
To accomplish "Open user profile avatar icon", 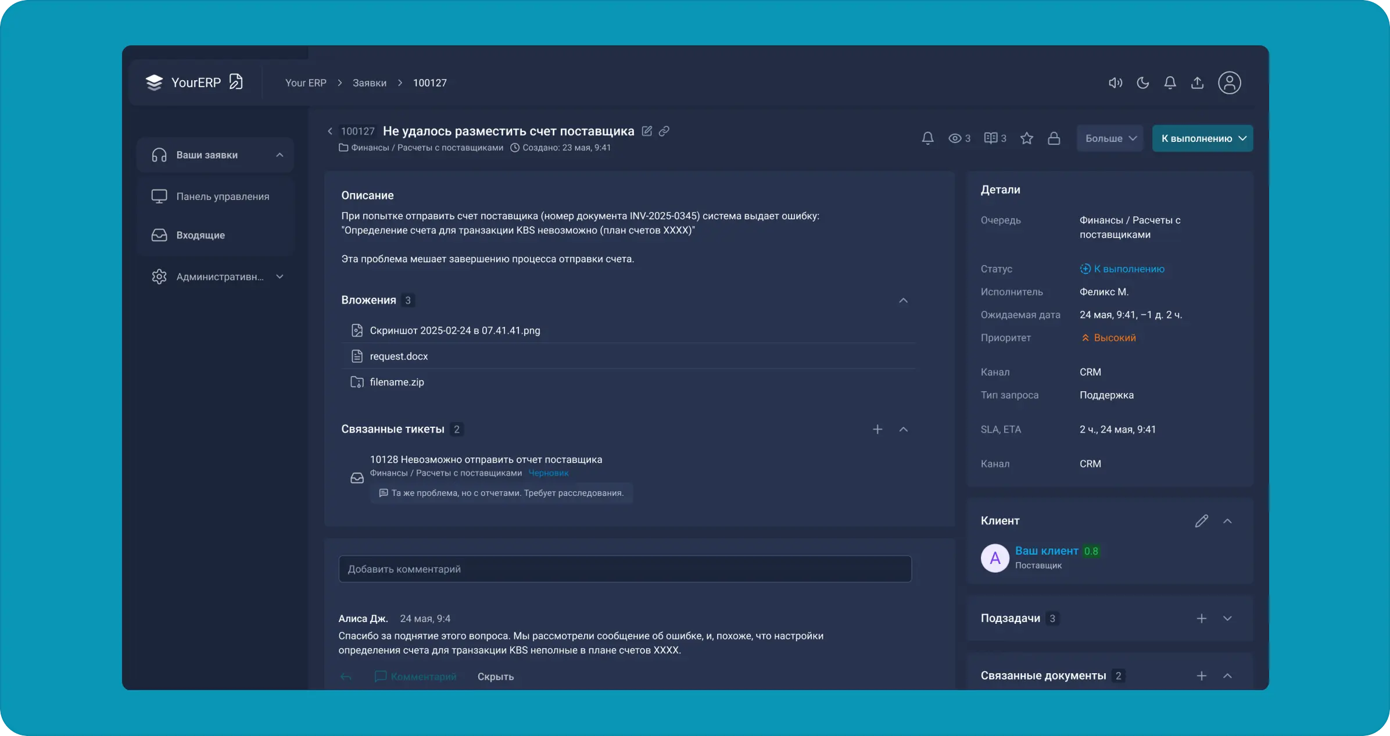I will click(1229, 83).
